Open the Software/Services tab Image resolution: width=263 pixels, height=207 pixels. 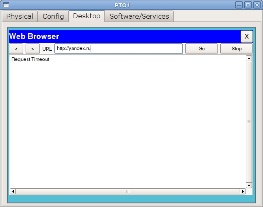click(139, 16)
